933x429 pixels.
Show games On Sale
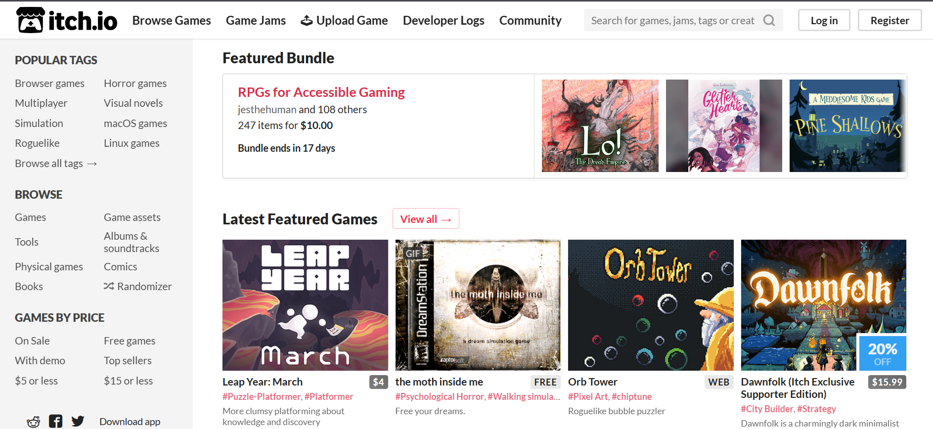point(32,341)
